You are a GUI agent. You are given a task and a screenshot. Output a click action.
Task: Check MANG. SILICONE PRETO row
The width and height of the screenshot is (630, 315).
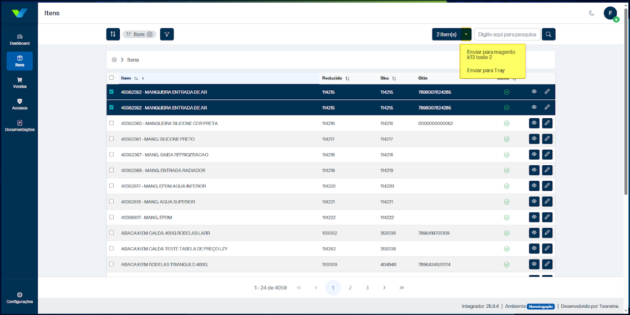click(111, 139)
